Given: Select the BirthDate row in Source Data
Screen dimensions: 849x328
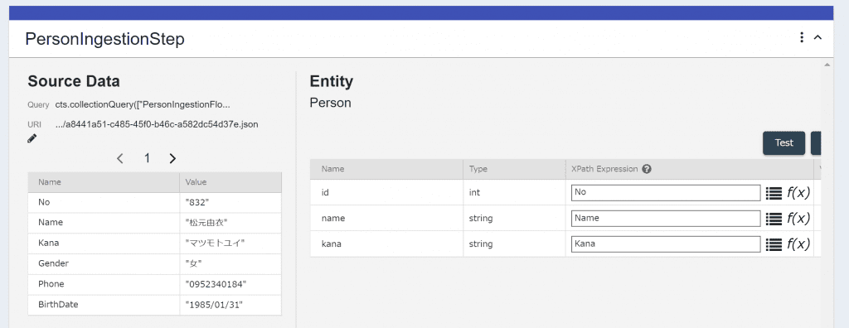Looking at the screenshot, I should click(154, 305).
